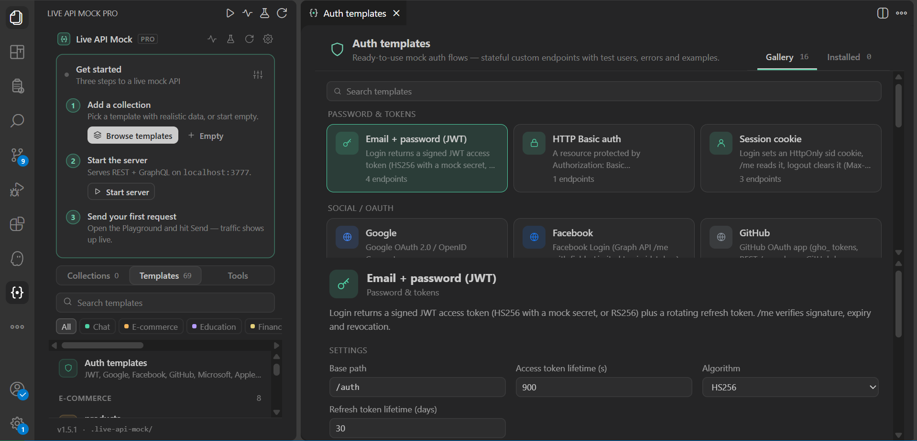Click the Empty collection button

[206, 136]
